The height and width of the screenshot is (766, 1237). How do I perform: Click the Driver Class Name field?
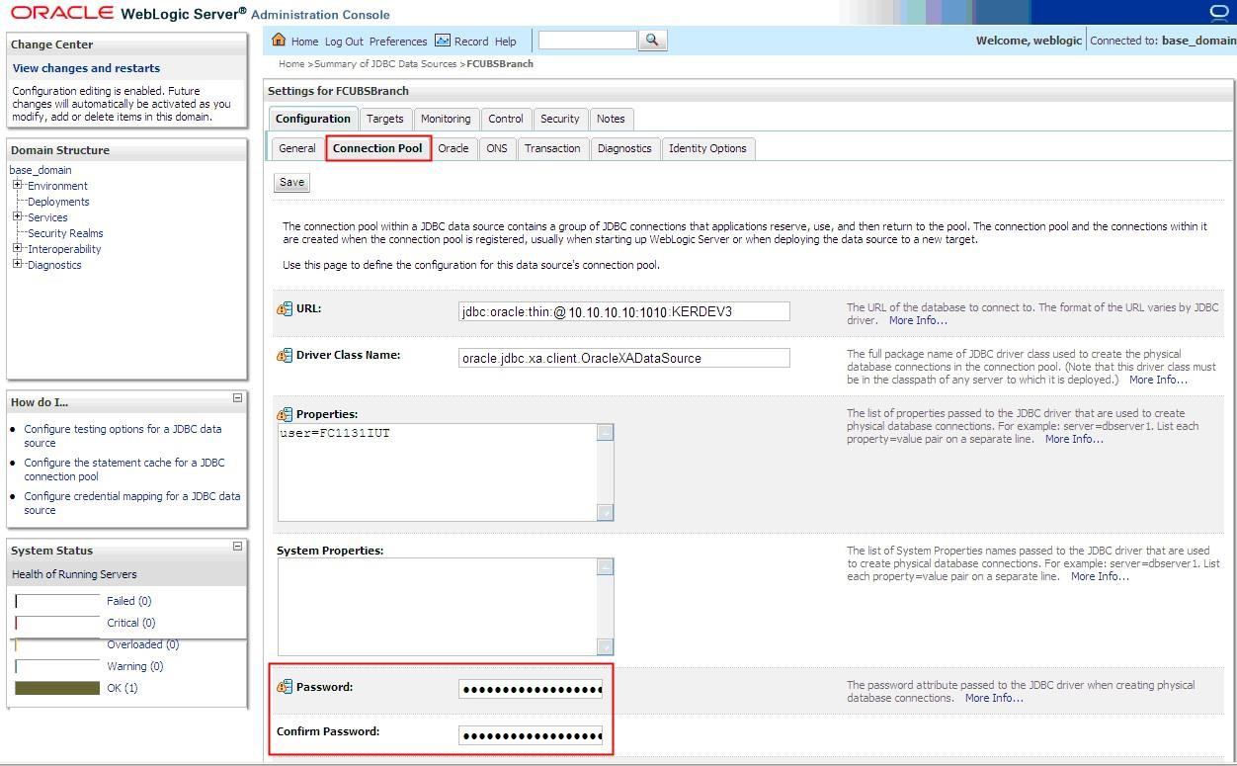click(624, 358)
